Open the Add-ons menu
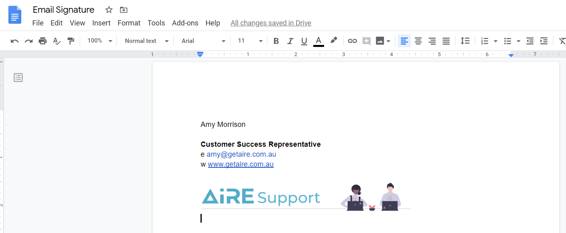Image resolution: width=566 pixels, height=233 pixels. pos(185,23)
